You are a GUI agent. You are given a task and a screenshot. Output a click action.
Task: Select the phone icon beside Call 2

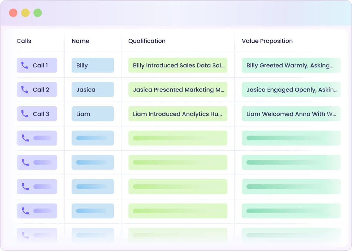tap(25, 89)
